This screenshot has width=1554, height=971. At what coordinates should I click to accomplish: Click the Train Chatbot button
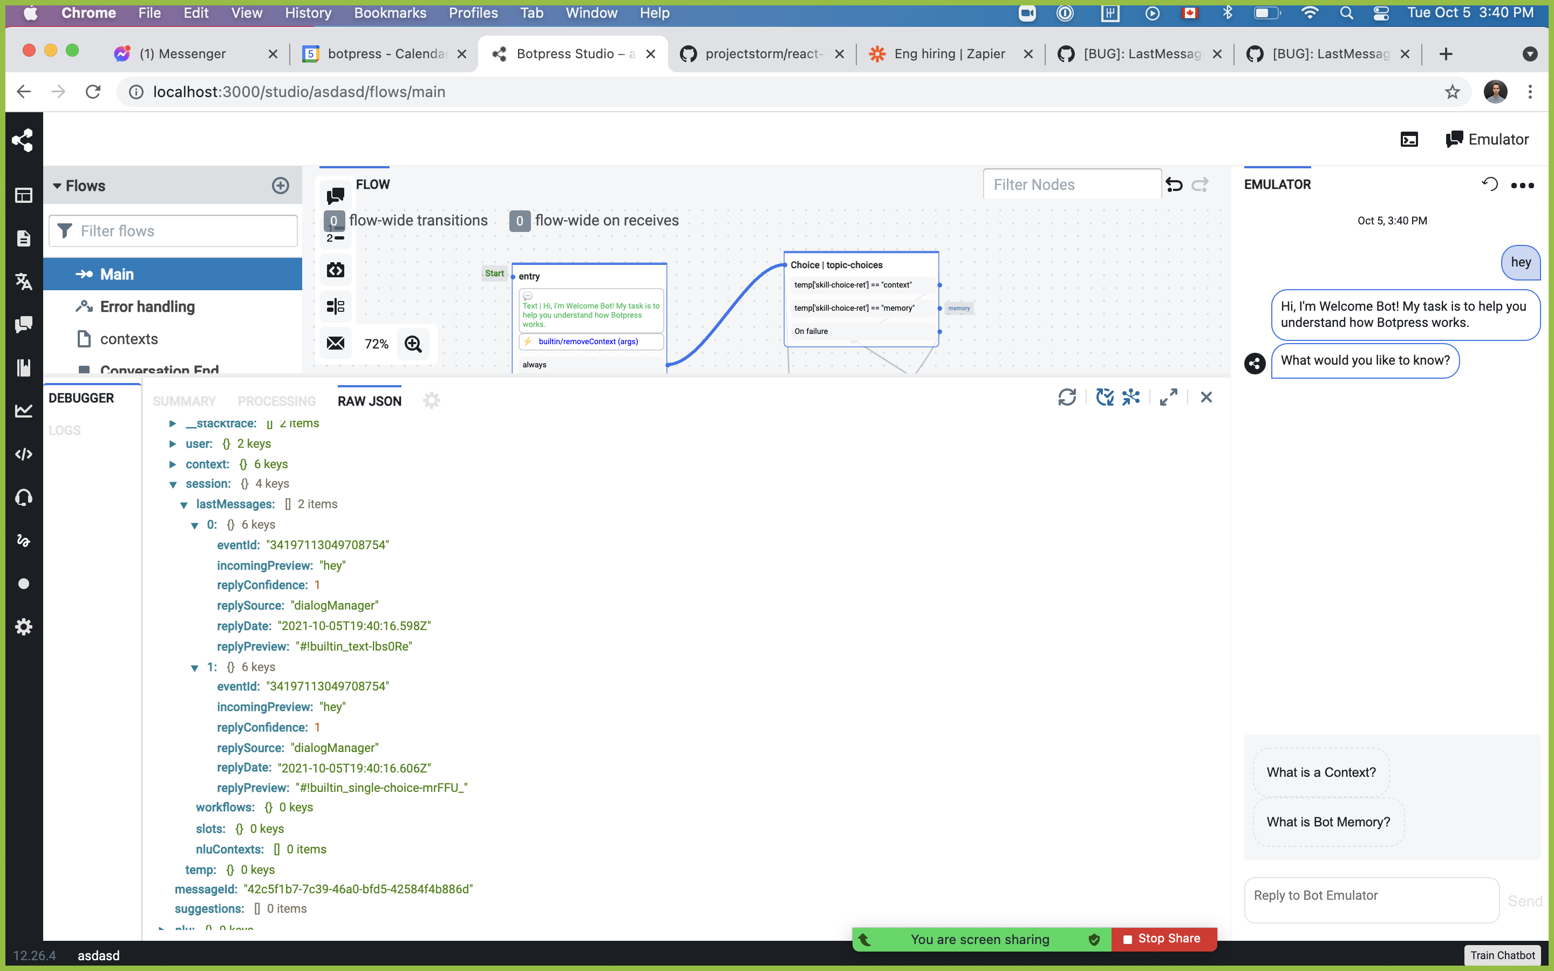1503,955
